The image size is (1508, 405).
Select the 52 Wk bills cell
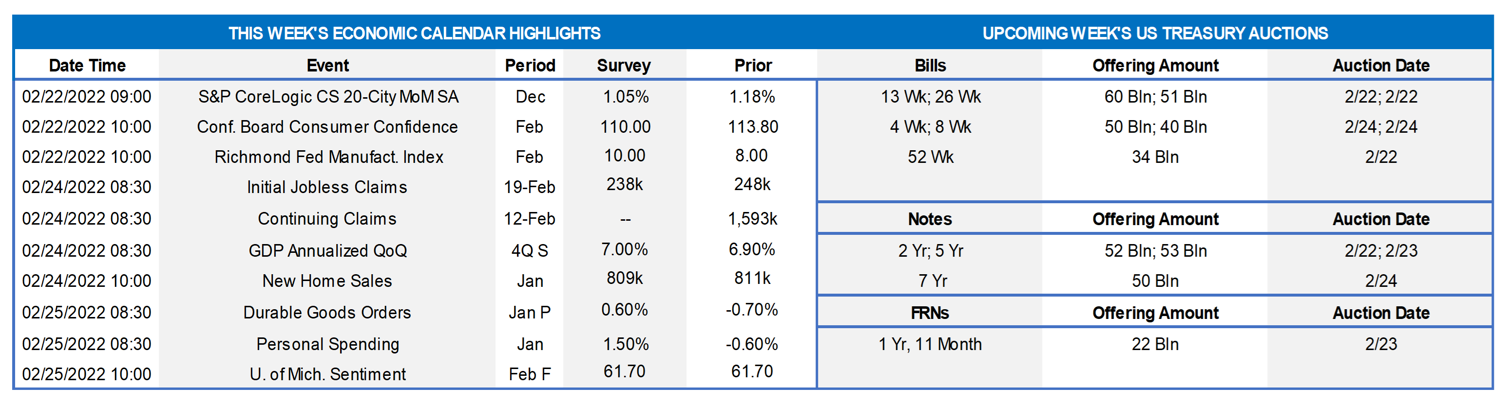point(930,157)
